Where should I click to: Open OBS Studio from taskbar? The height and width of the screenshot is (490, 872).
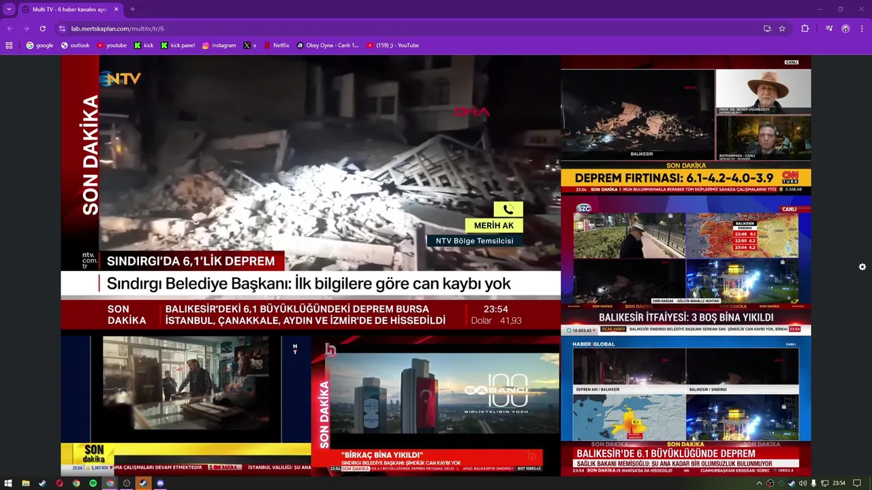[126, 483]
